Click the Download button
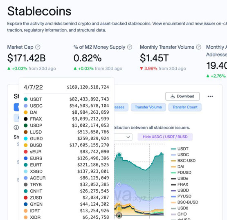This screenshot has height=220, width=227. pos(182,96)
